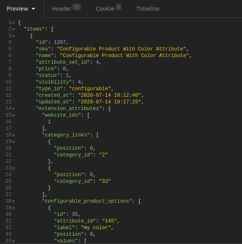Click the "sku" key on line 5
The width and height of the screenshot is (242, 244).
[44, 49]
